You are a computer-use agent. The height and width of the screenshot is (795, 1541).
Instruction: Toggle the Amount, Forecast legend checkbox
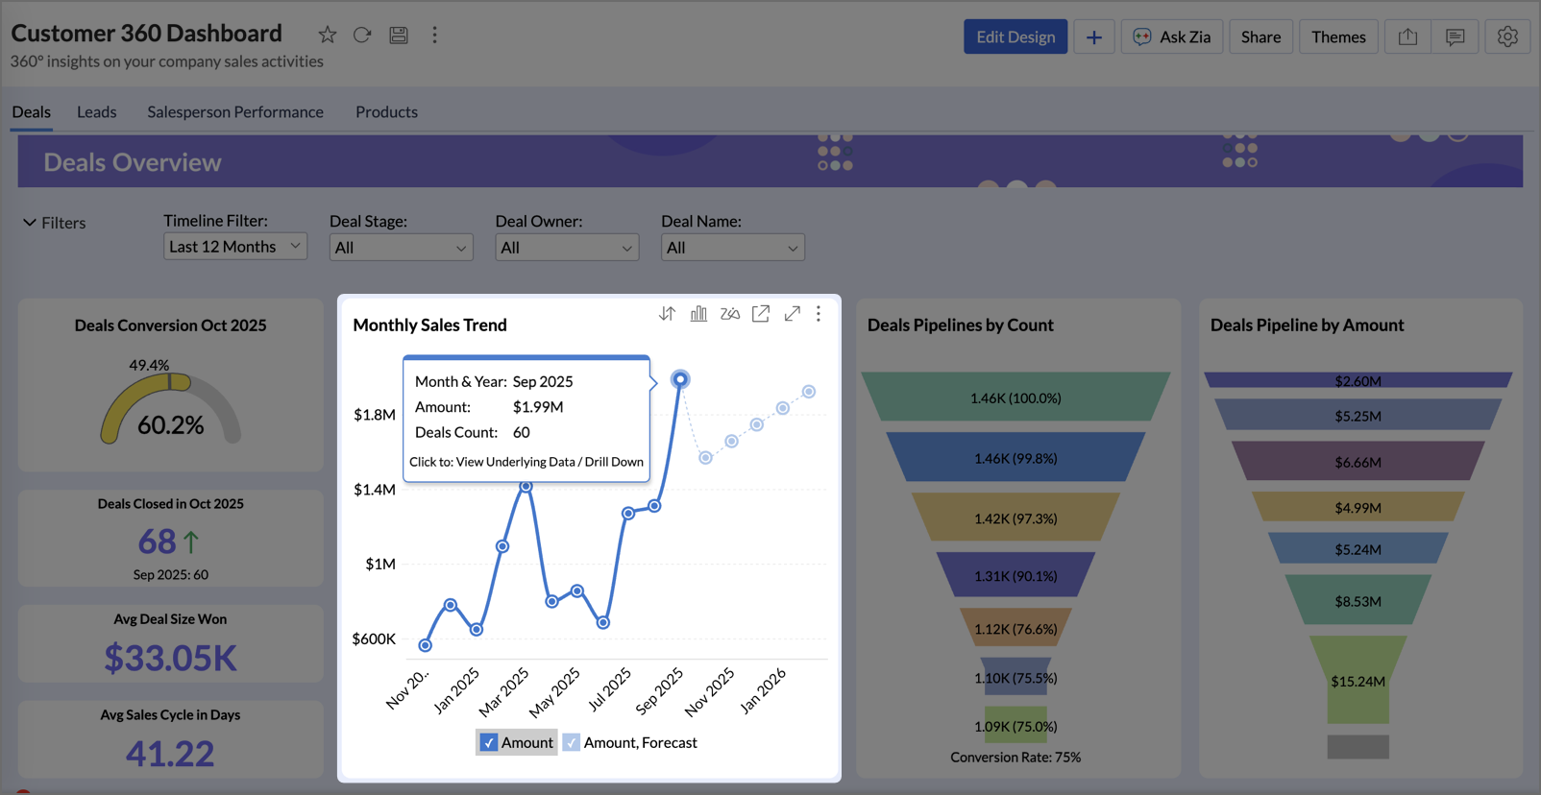point(572,742)
